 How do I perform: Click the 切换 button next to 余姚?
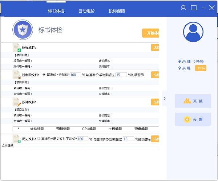(x=201, y=68)
